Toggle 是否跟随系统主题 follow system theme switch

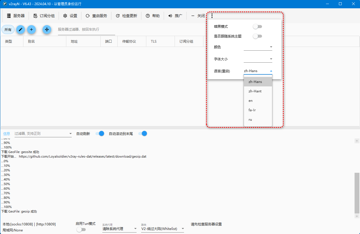tap(257, 36)
